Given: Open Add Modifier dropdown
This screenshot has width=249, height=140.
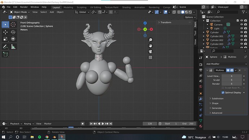Looking at the screenshot, I should pos(226,64).
